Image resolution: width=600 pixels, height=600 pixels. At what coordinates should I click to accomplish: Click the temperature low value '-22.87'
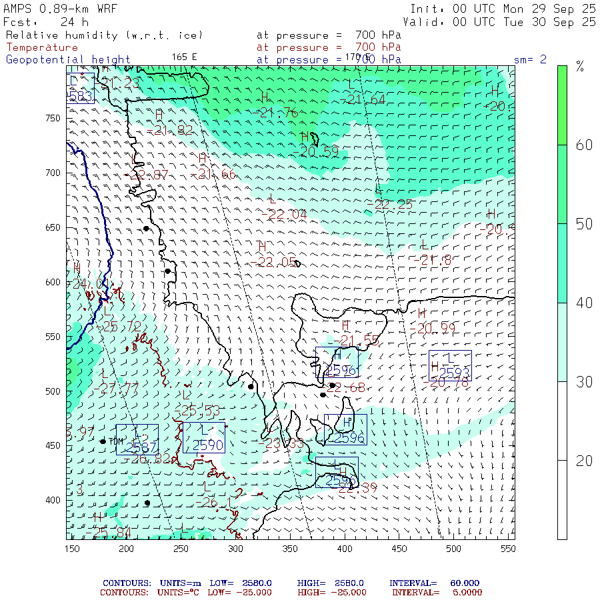click(146, 175)
